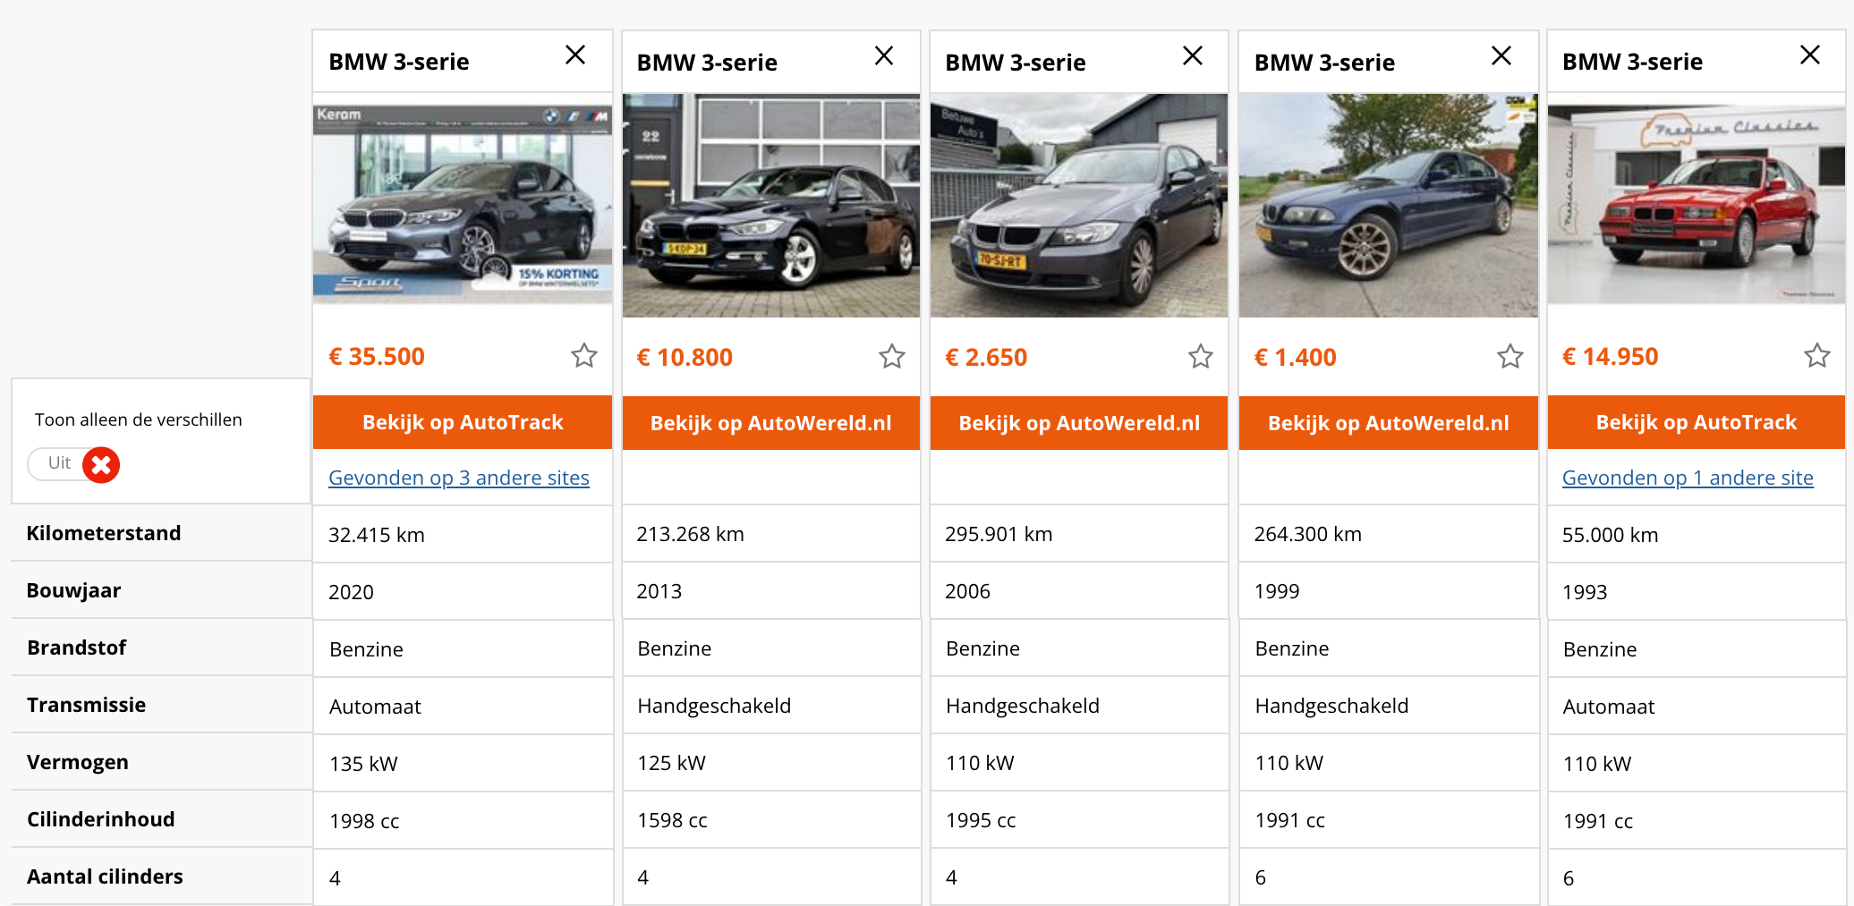Favorite the €35.500 BMW with the star

click(584, 356)
